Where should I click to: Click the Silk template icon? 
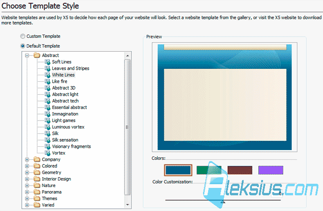tap(48, 133)
